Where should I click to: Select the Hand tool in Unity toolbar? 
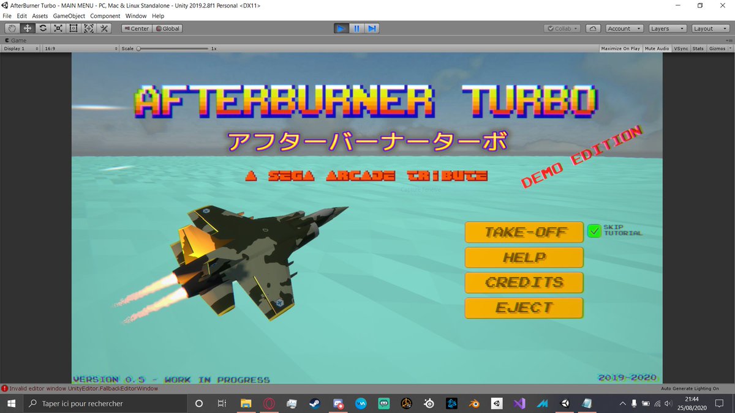click(x=12, y=28)
